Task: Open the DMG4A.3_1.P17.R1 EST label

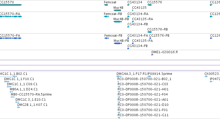Action: (132, 74)
